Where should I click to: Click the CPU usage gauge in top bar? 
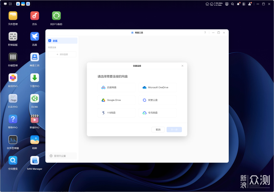pos(207,4)
